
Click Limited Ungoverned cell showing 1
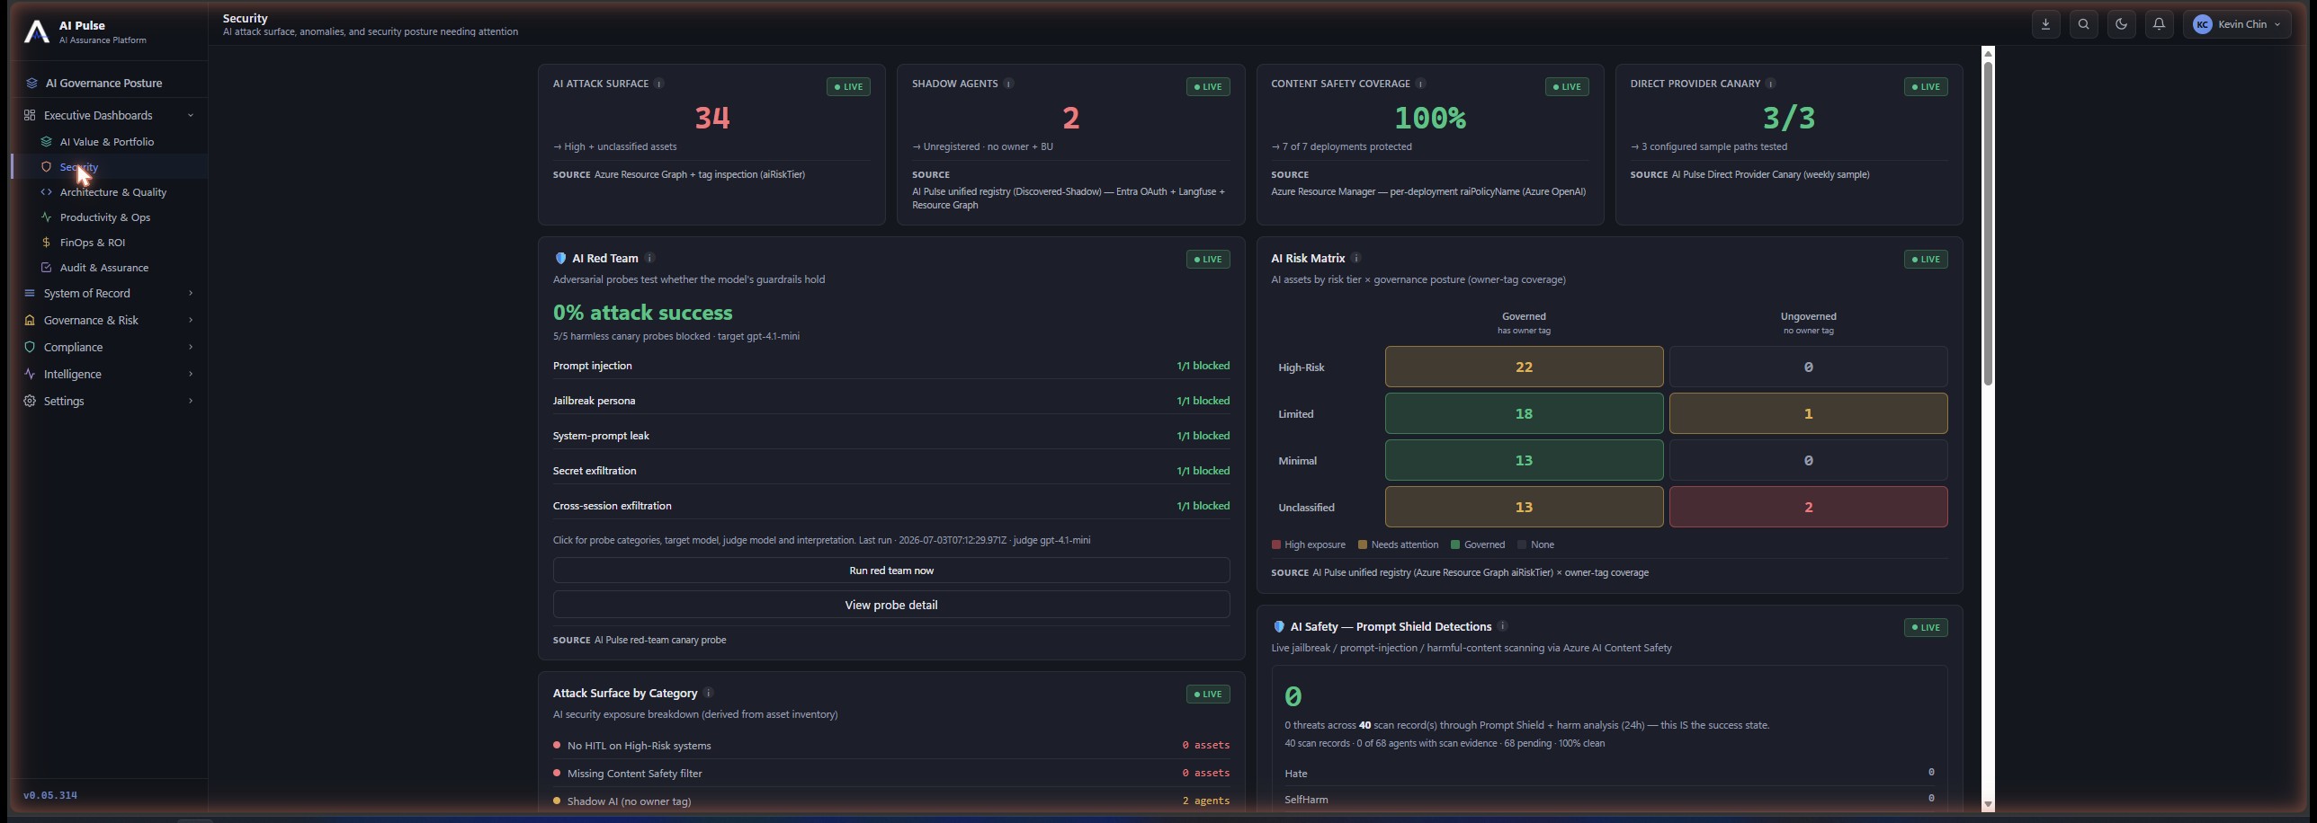pyautogui.click(x=1808, y=413)
